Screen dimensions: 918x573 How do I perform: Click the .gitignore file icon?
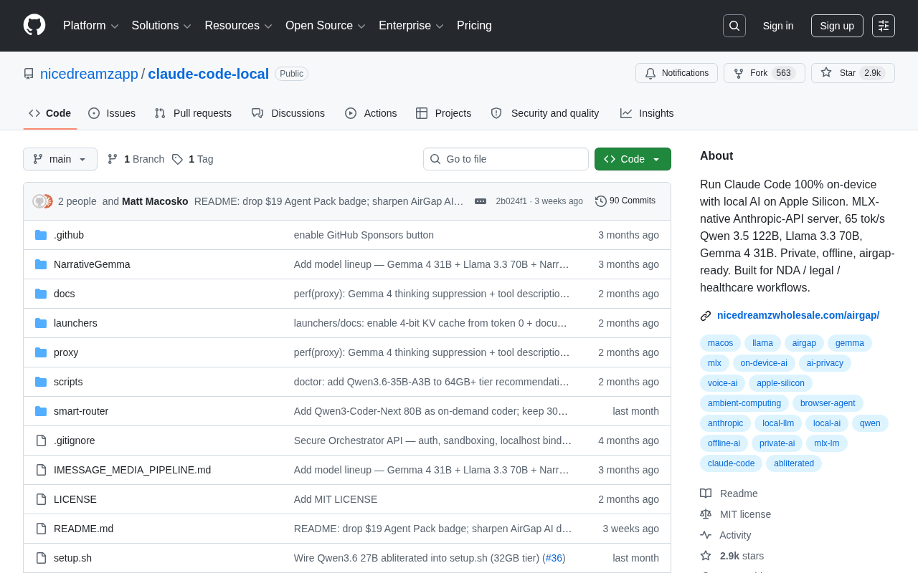tap(41, 440)
